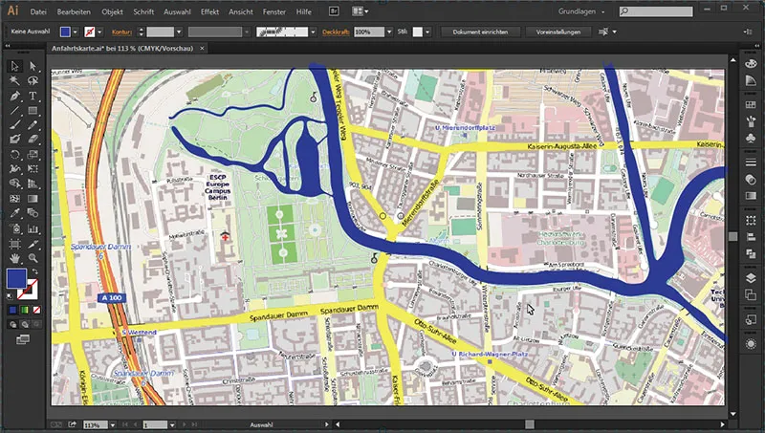The height and width of the screenshot is (433, 765).
Task: Select the Width/Warp tool
Action: coord(14,169)
